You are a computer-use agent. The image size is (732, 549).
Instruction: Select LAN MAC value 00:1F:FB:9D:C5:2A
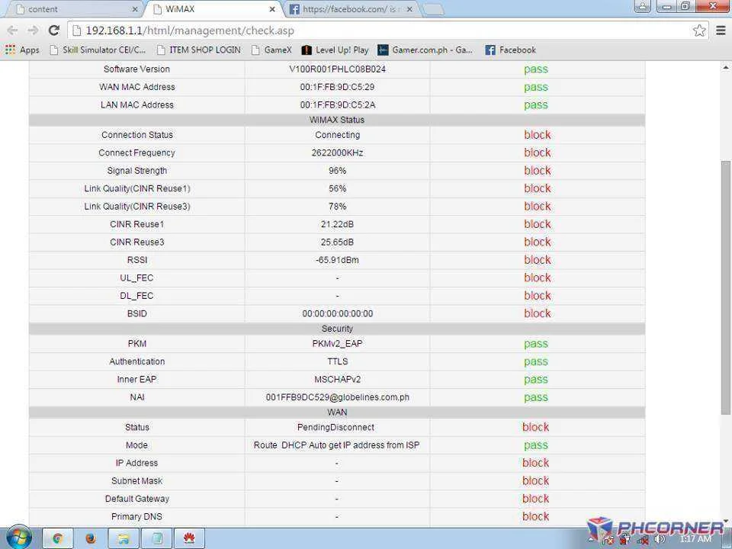pyautogui.click(x=337, y=105)
